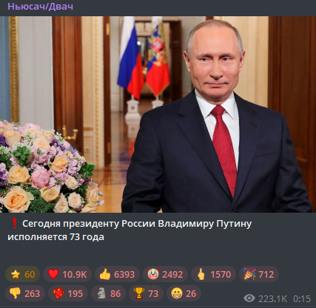Add the grinning face reaction 26
The width and height of the screenshot is (316, 308).
click(184, 293)
